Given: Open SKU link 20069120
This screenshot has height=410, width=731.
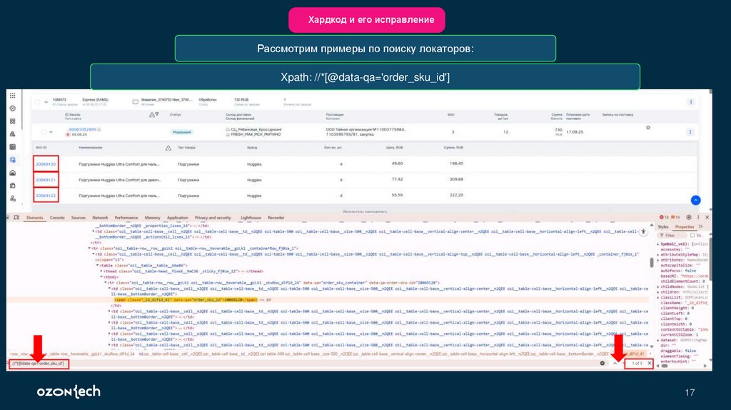Looking at the screenshot, I should (x=46, y=164).
